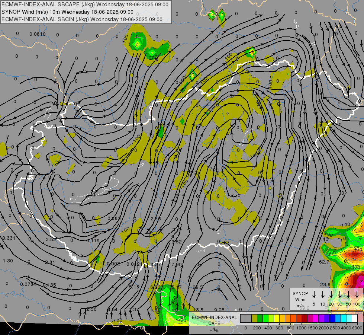Viewport: 364px width, 335px height.
Task: Click the 6000 tick label in CAPE legend
Action: pos(357,328)
